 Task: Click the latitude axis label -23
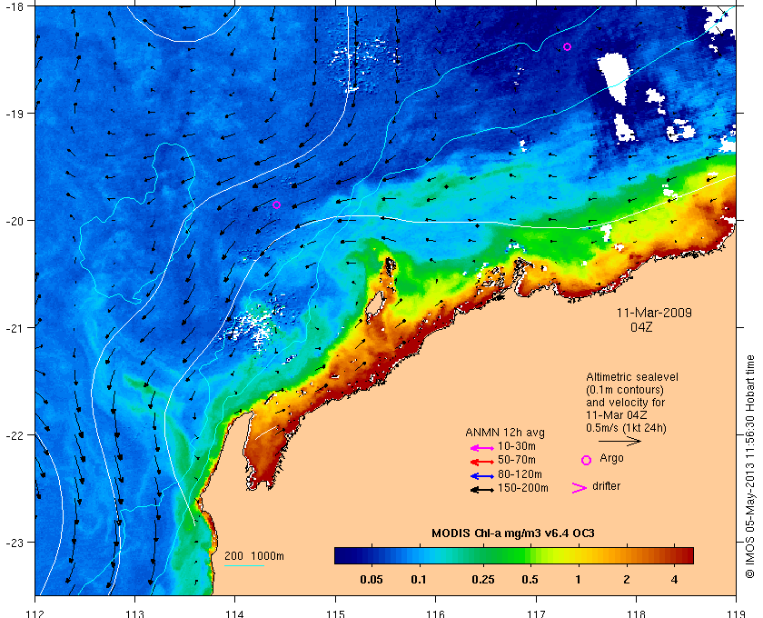point(14,542)
